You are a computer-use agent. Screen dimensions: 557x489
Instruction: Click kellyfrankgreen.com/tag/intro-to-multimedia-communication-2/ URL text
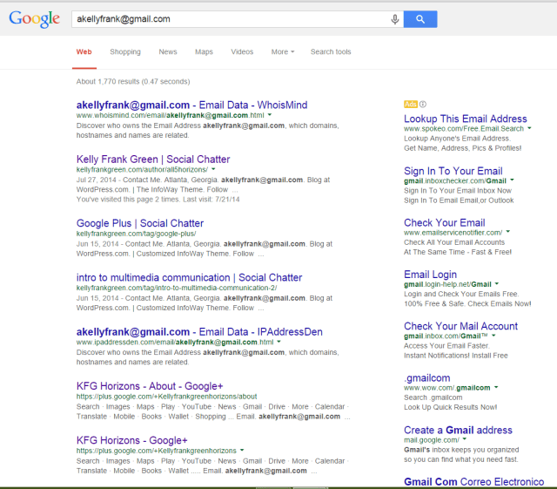click(177, 288)
